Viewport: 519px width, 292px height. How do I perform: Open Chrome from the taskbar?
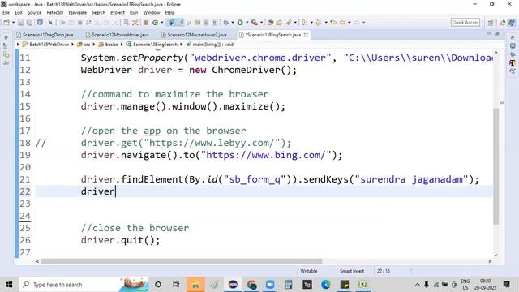click(251, 285)
